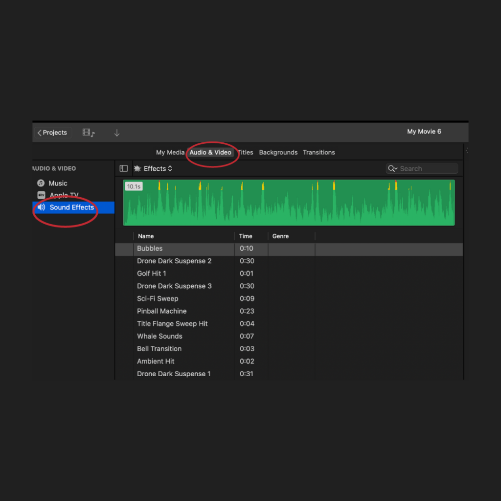Click the Apple TV icon

tap(41, 195)
